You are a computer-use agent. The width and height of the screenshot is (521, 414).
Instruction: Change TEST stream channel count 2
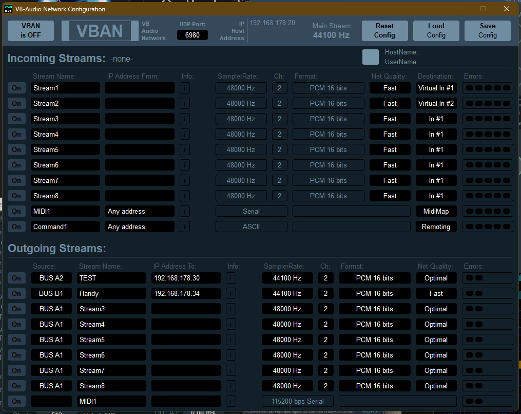(x=325, y=278)
